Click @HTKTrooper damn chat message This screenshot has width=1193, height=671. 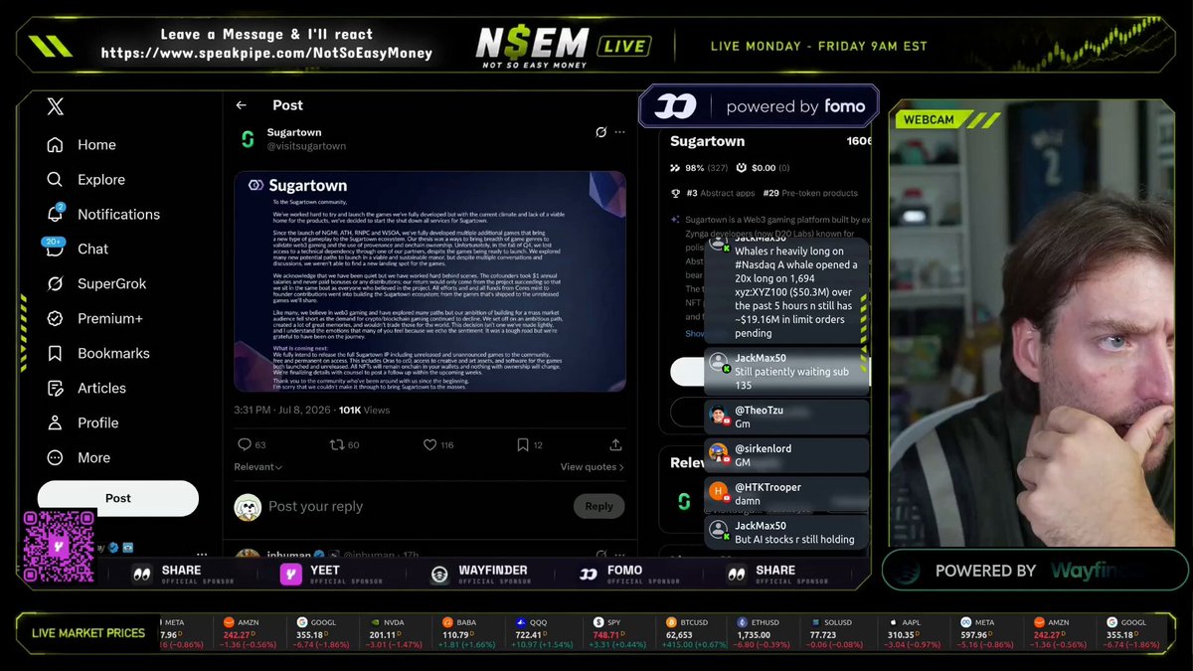(787, 494)
